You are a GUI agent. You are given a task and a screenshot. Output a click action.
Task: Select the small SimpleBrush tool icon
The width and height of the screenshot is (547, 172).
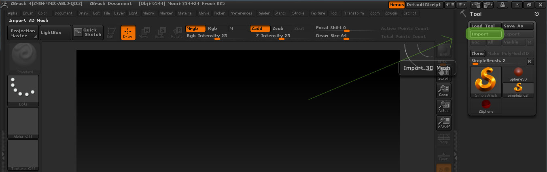click(x=518, y=90)
